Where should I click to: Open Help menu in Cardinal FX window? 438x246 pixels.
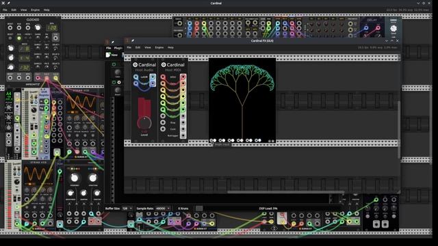[170, 47]
